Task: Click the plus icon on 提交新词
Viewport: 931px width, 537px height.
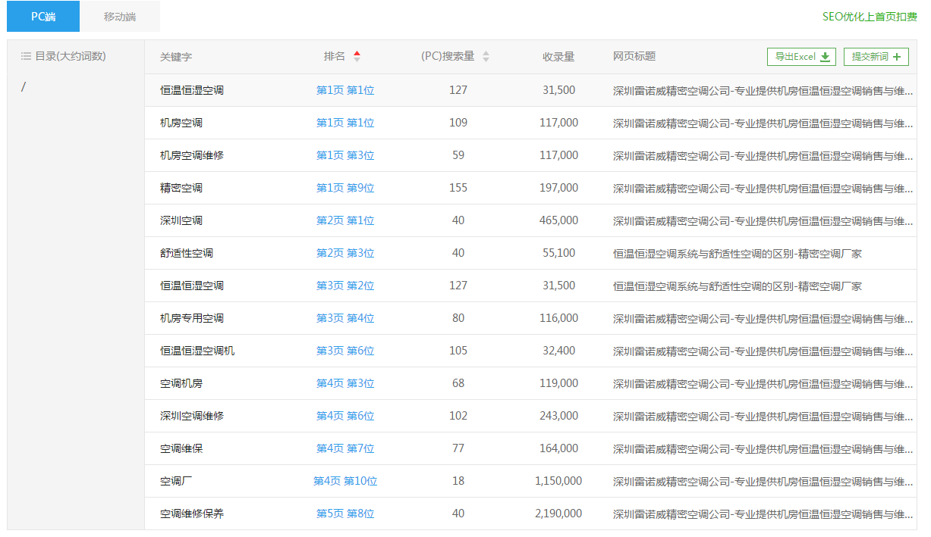Action: (896, 57)
